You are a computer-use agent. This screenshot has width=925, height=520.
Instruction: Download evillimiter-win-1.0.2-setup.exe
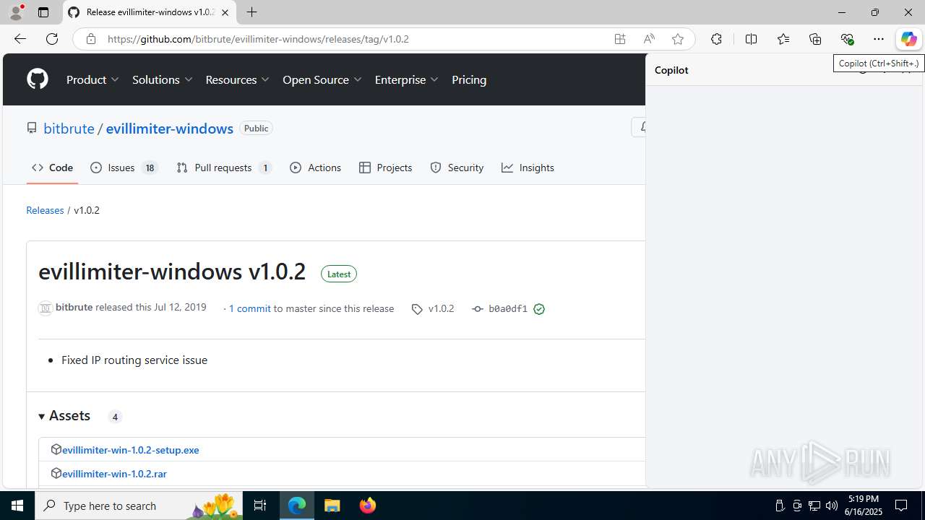click(x=130, y=449)
